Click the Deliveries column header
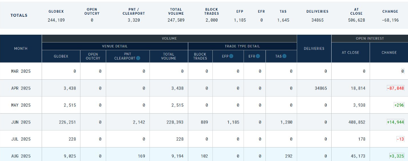Screen dimensions: 408x161 point(314,49)
